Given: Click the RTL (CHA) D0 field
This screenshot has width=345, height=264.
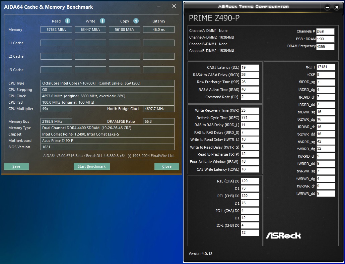Looking at the screenshot, I should click(250, 181).
